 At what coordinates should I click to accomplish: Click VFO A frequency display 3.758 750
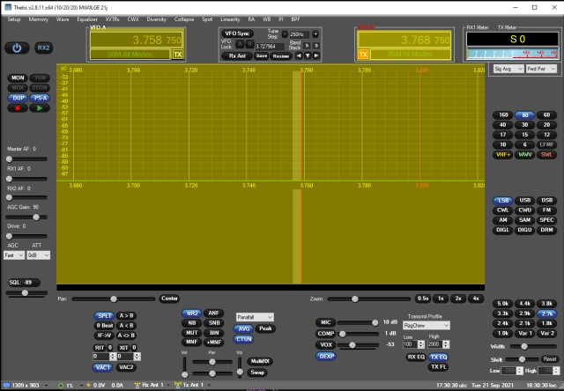click(x=137, y=40)
